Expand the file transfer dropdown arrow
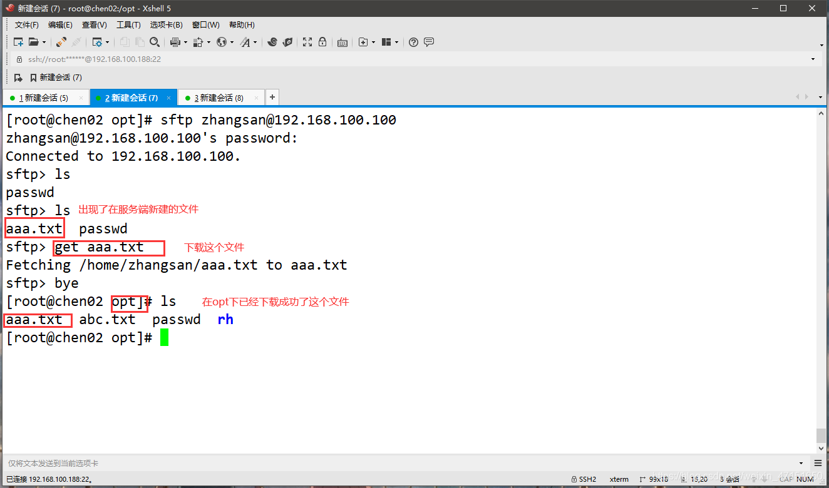The width and height of the screenshot is (829, 488). (x=209, y=43)
